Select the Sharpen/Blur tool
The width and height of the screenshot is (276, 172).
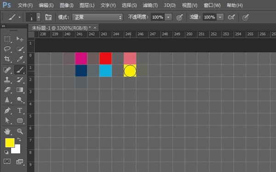tap(7, 100)
